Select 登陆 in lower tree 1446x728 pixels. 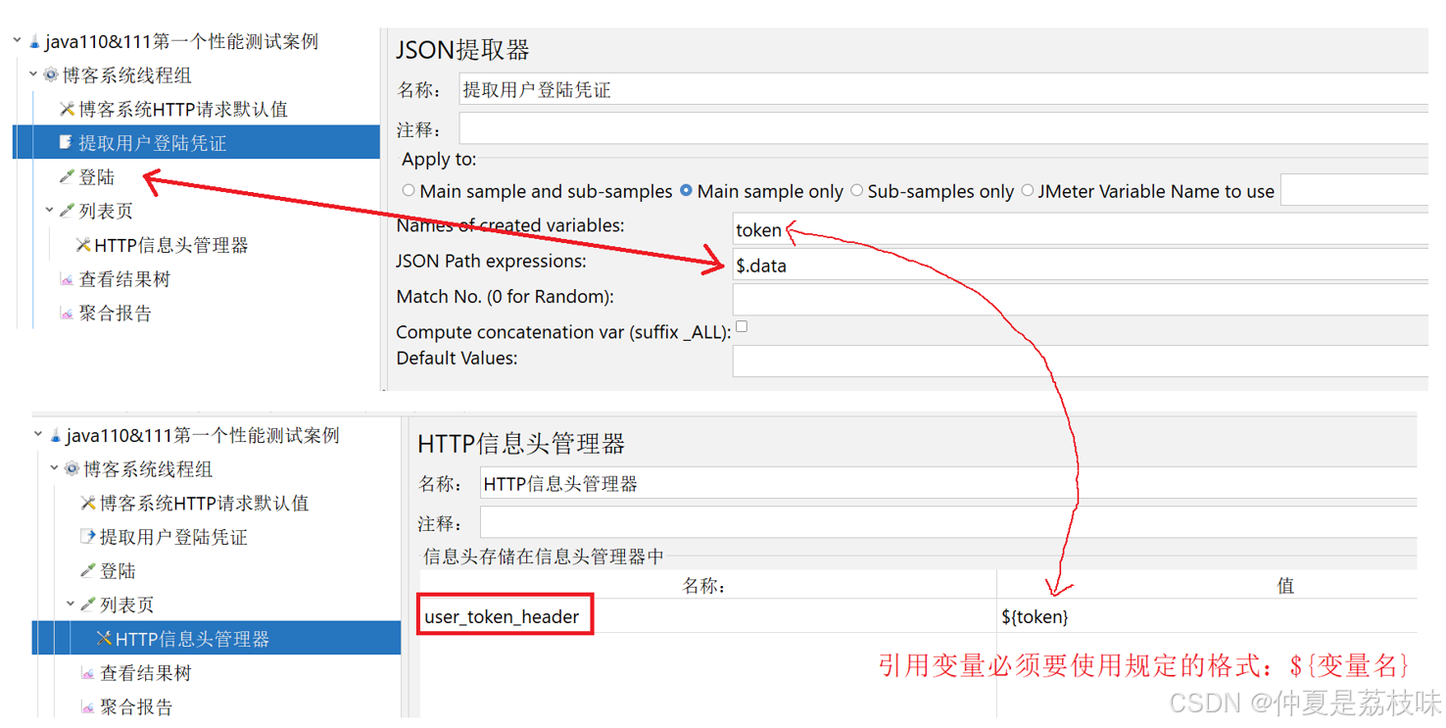tap(118, 571)
